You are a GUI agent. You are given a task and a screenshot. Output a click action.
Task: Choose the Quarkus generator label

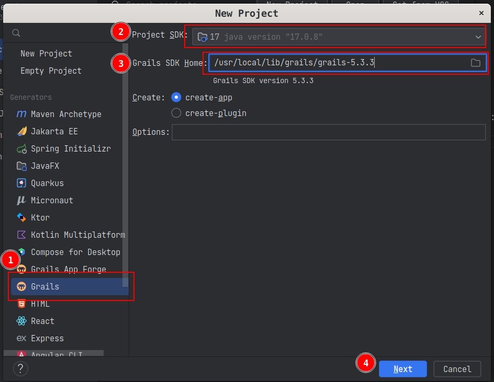[47, 183]
